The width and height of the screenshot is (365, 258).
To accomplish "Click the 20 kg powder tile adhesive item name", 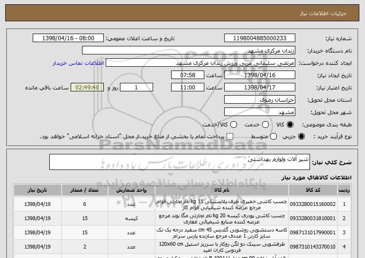I will coord(221,219).
